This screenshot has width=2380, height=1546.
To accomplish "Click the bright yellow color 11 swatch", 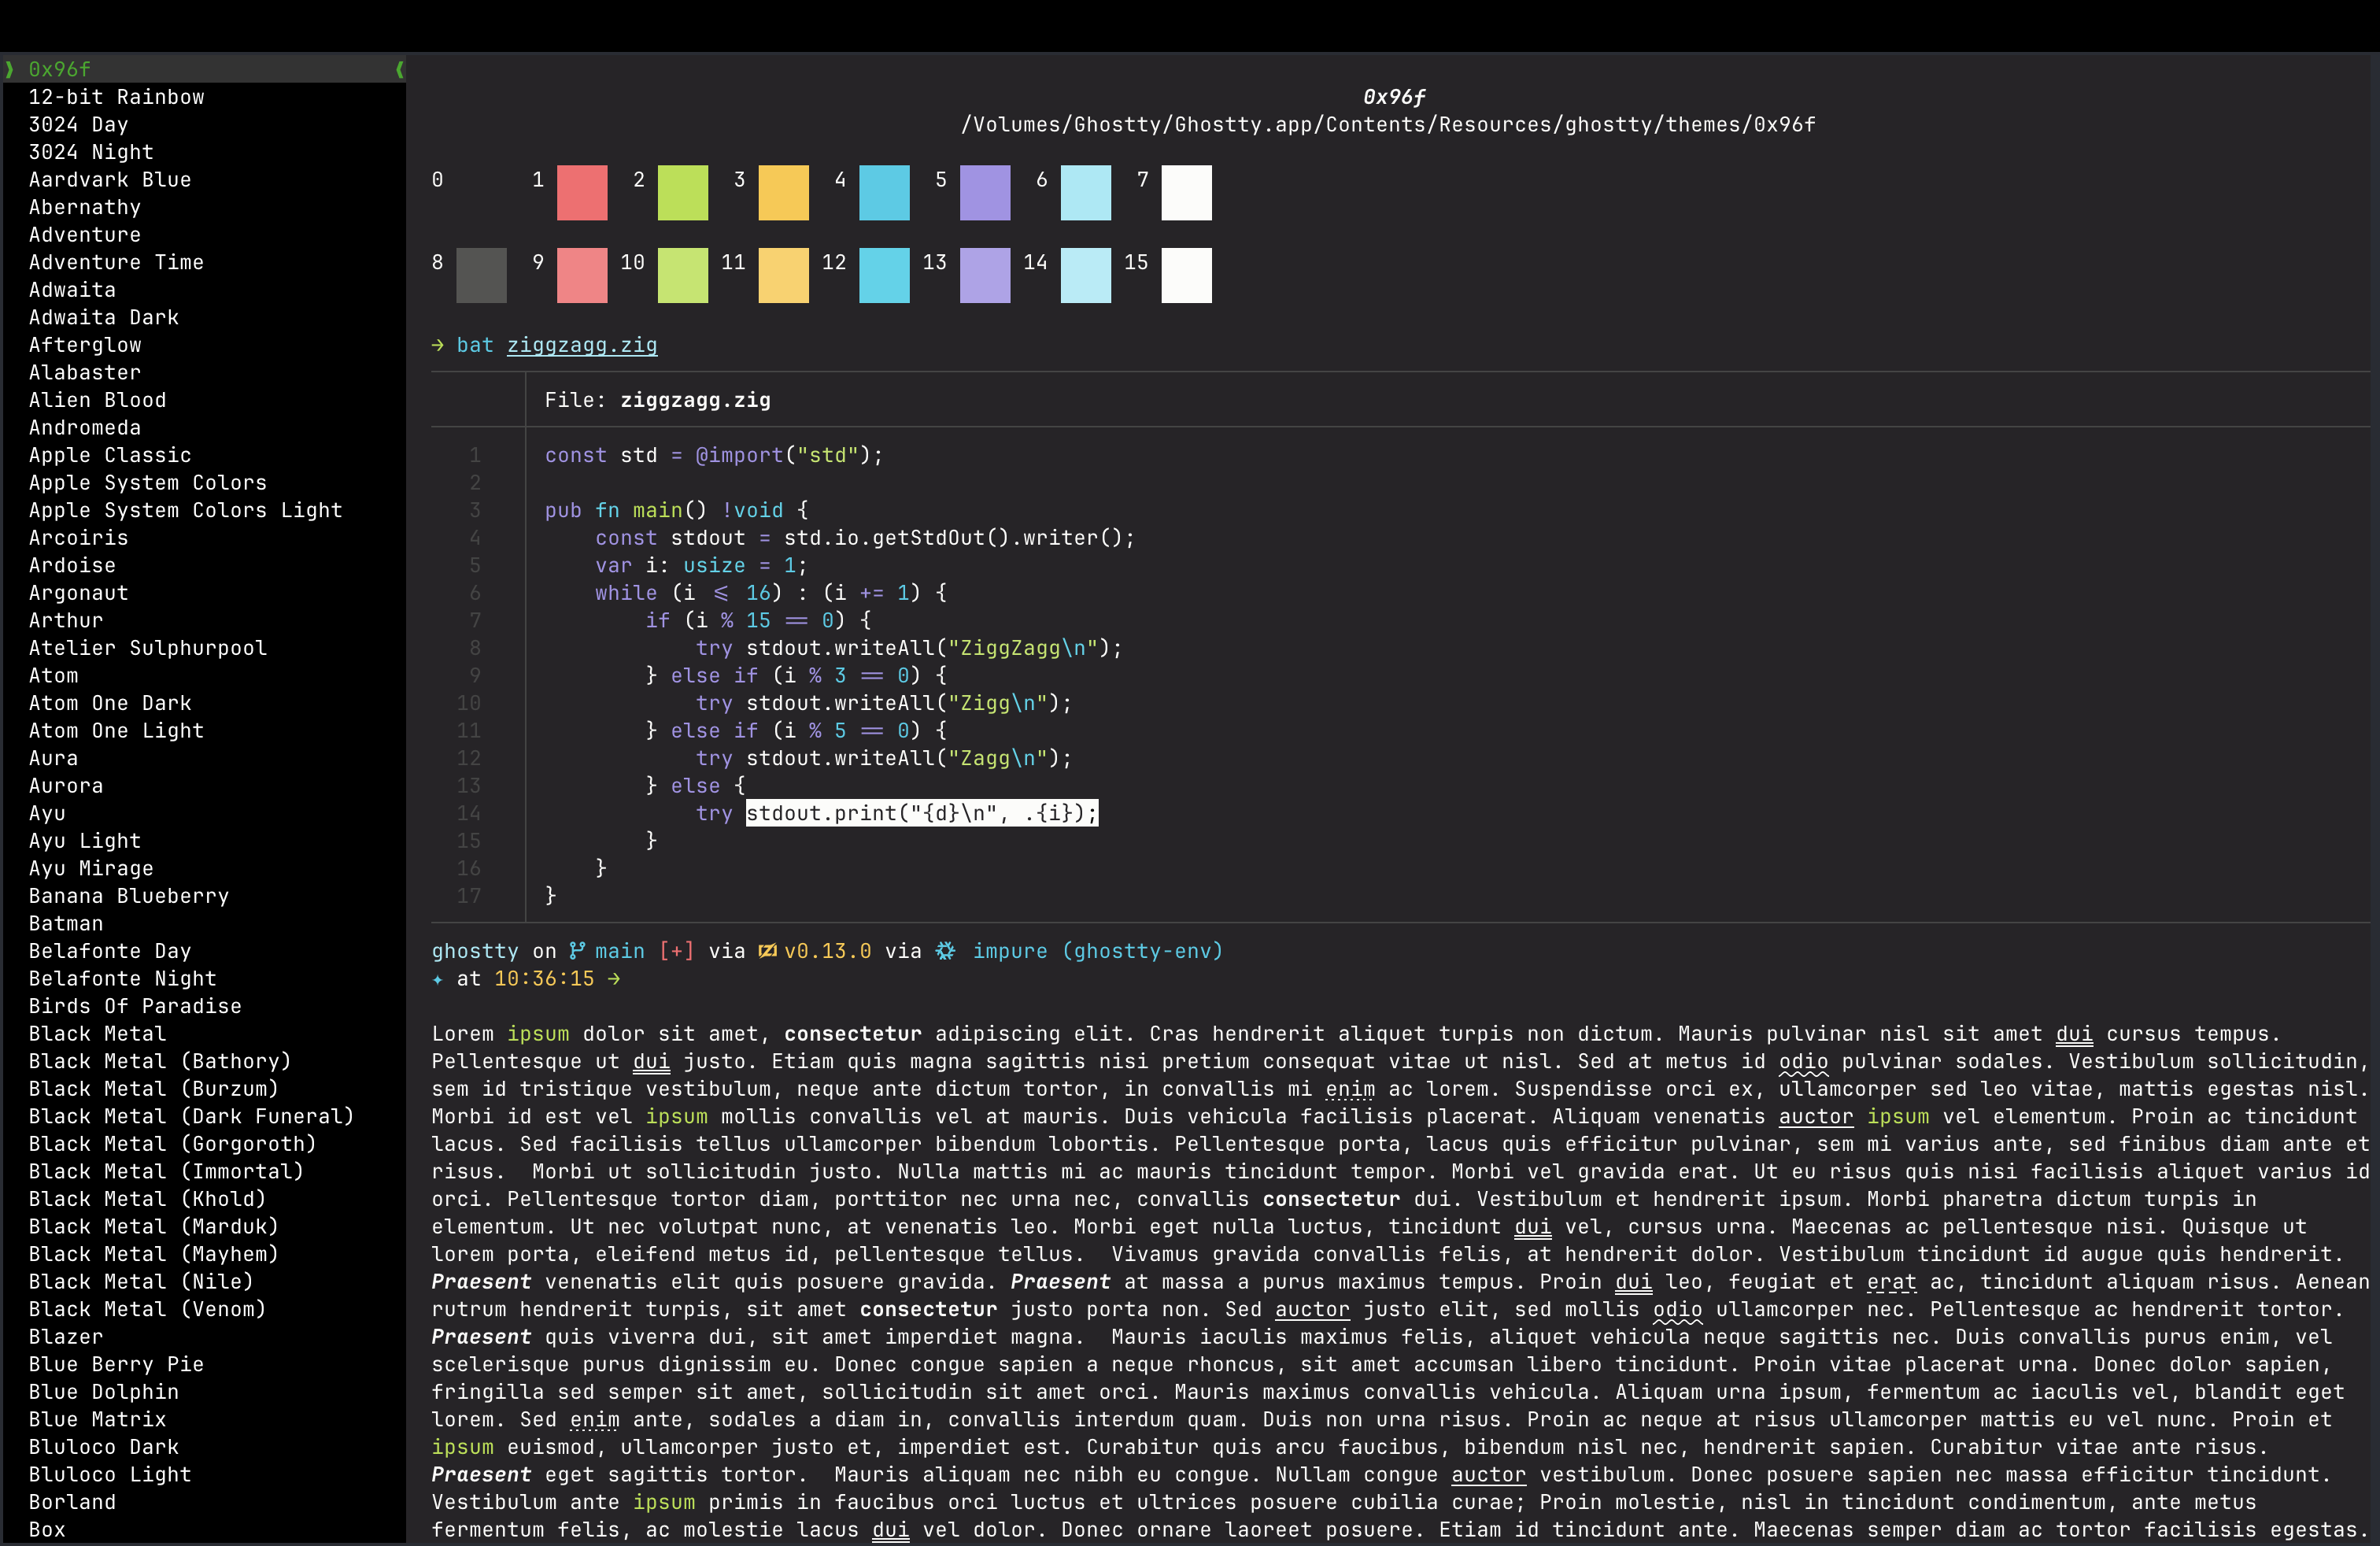I will click(784, 275).
